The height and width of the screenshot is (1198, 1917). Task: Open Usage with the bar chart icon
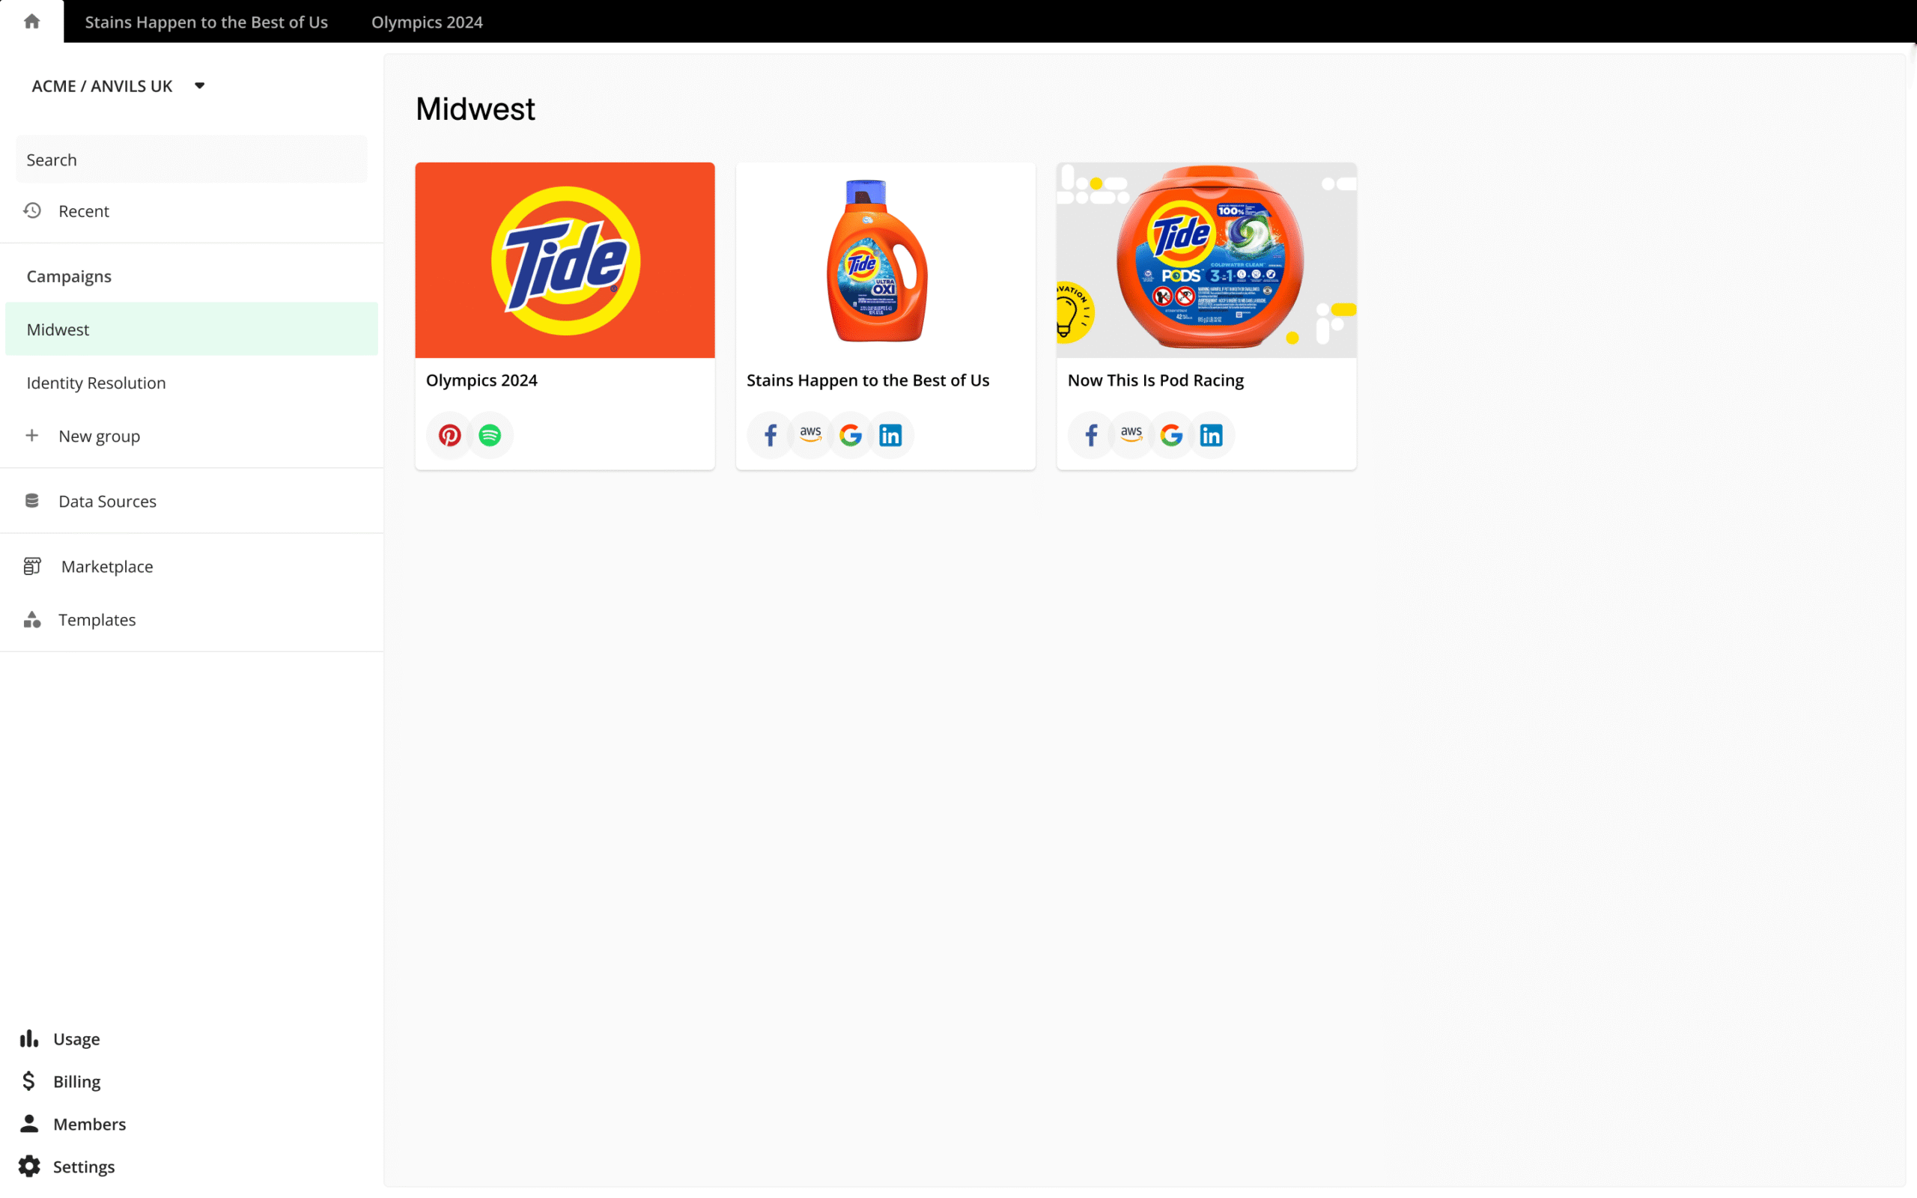click(29, 1039)
